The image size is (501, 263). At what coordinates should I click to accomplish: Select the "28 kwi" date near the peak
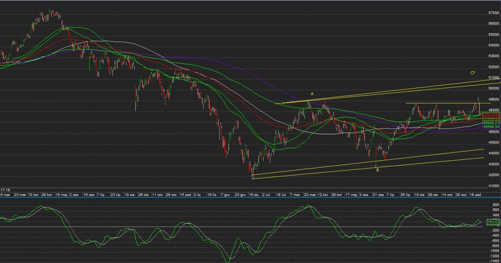pyautogui.click(x=47, y=195)
